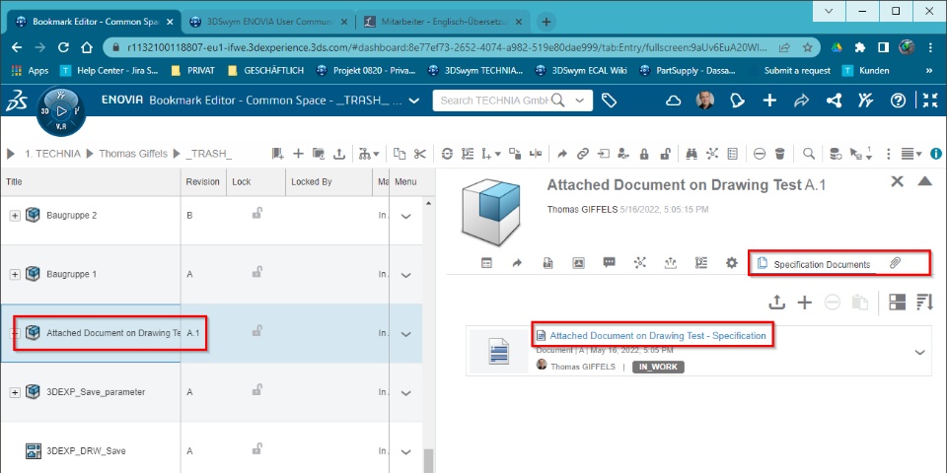
Task: Open the search options dropdown arrow
Action: (x=580, y=101)
